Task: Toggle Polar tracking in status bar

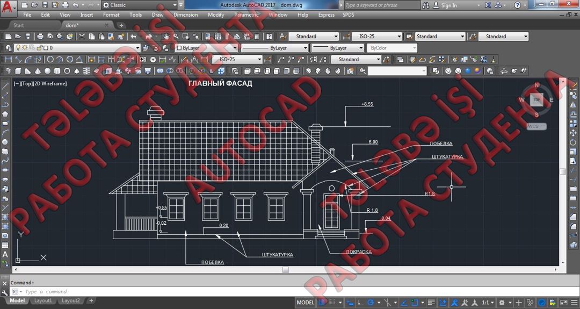Action: [371, 303]
